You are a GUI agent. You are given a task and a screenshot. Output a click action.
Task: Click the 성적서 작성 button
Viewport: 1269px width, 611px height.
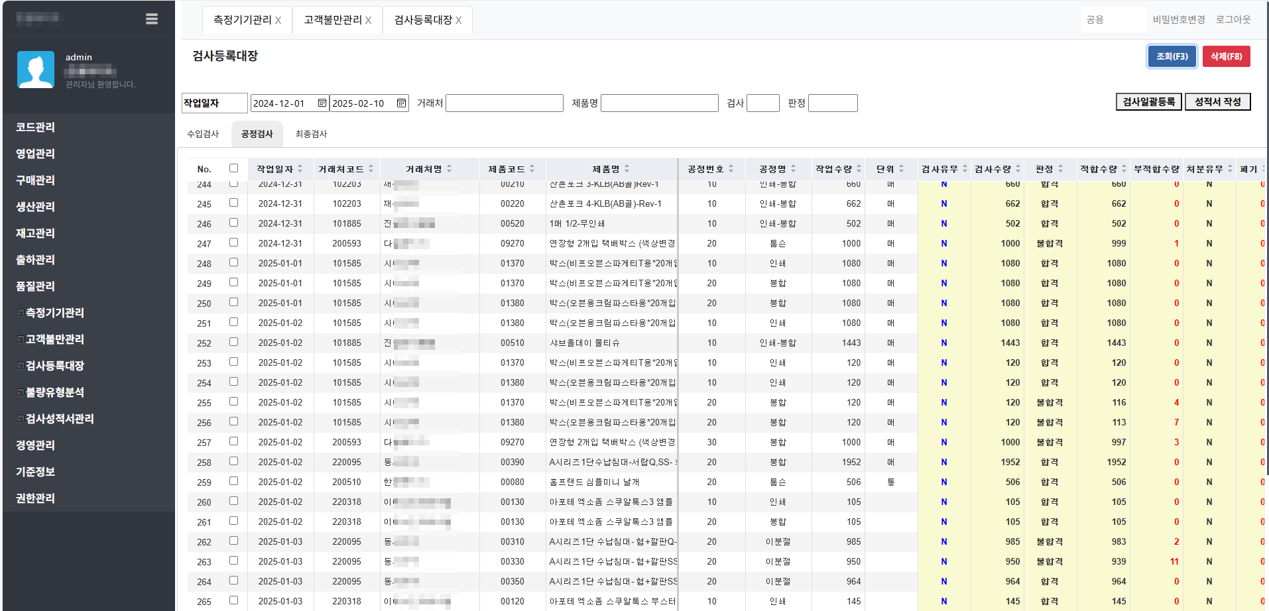[x=1218, y=101]
